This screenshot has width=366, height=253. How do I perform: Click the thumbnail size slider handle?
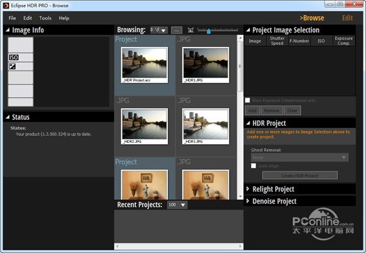(x=209, y=31)
